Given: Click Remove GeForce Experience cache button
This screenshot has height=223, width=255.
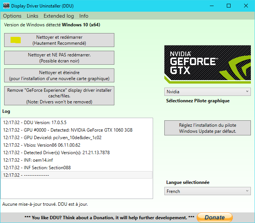Looking at the screenshot, I should (59, 96).
